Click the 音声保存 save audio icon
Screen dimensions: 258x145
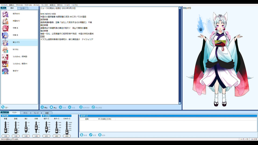tap(81, 107)
